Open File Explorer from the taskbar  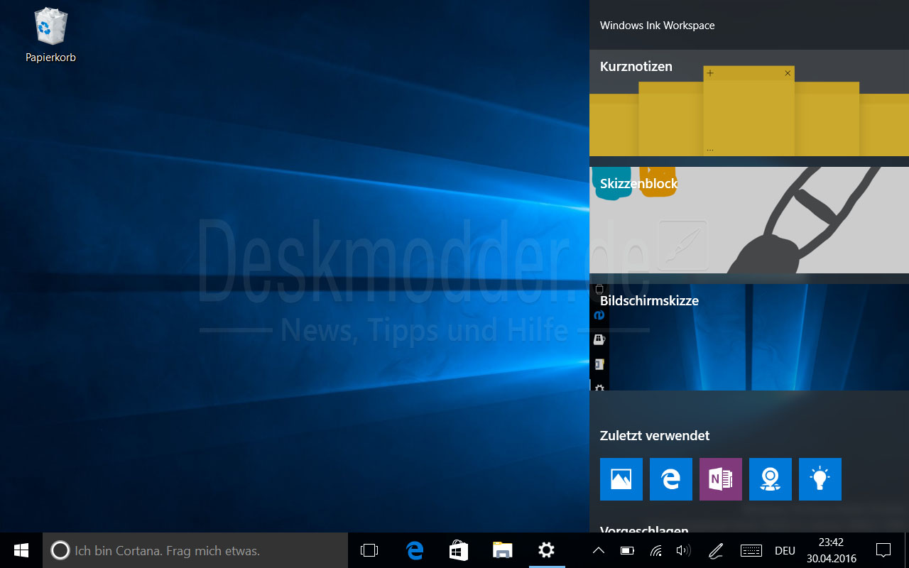click(x=503, y=550)
